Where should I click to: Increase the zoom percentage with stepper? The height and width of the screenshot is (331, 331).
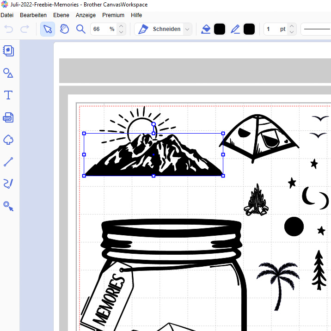coord(121,26)
